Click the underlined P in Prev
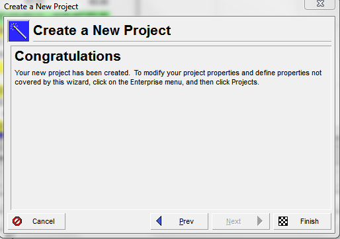The height and width of the screenshot is (239, 340). click(181, 221)
